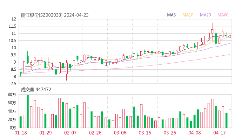Viewport: 235px width, 140px height.
Task: Click the first green volume bar at 01-18
Action: [21, 122]
